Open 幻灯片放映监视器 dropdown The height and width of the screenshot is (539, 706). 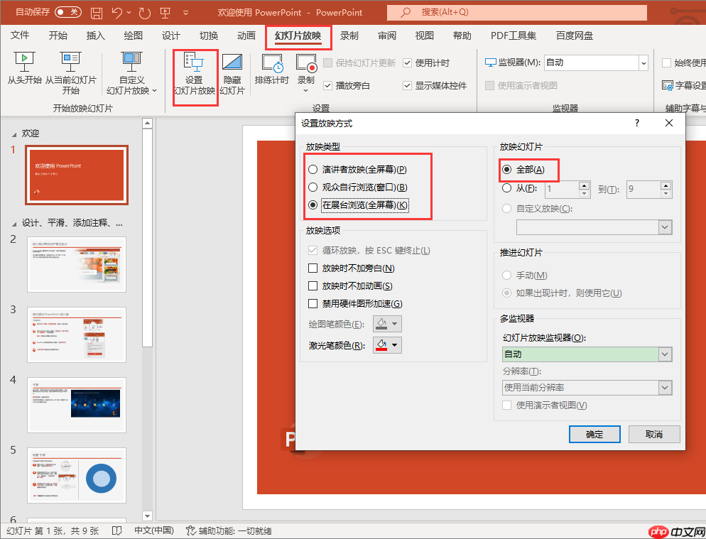coord(665,354)
